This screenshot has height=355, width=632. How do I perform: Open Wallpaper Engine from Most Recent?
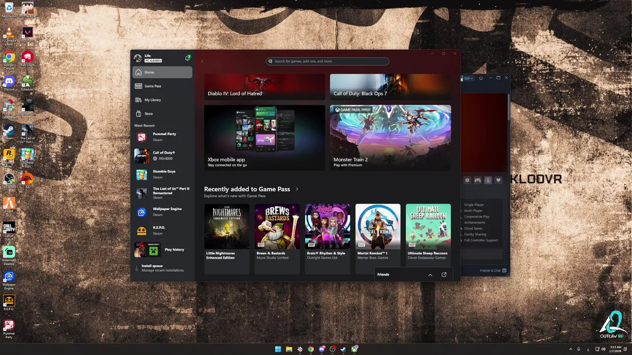(162, 212)
